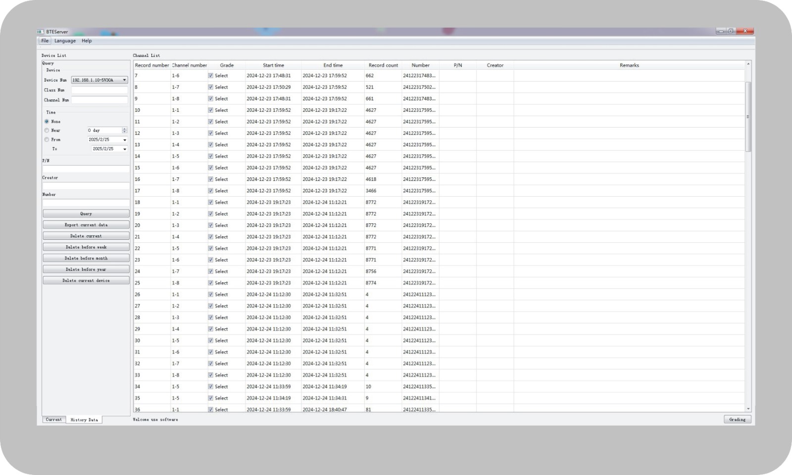
Task: Click the Grading button
Action: tap(737, 420)
